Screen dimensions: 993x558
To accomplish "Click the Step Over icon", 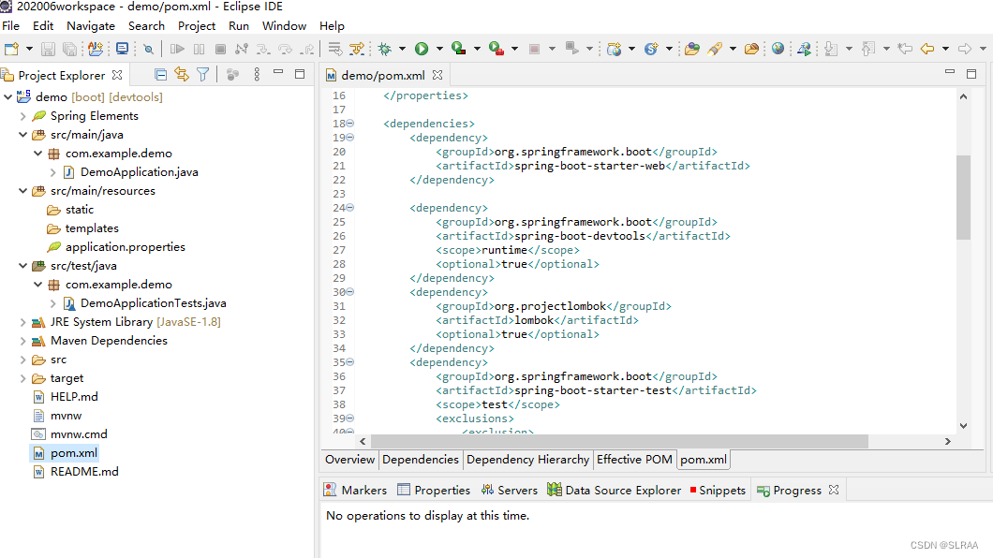I will pos(285,49).
